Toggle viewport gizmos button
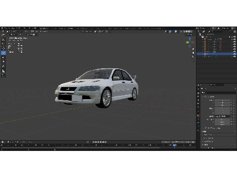Viewport: 237px width, 177px height. pos(170,31)
